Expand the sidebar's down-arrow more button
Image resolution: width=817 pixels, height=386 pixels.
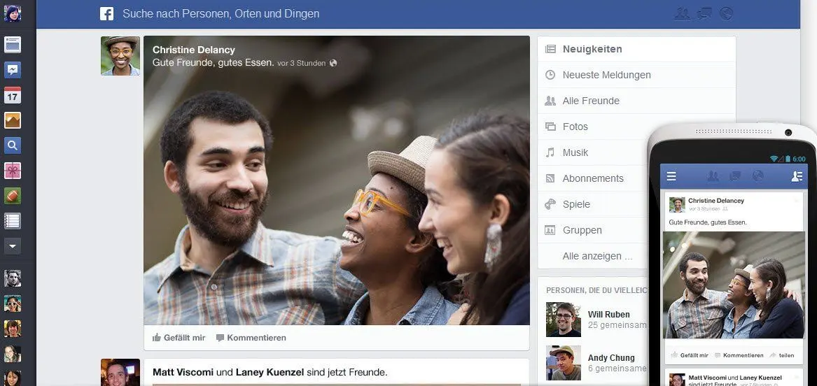(x=13, y=245)
